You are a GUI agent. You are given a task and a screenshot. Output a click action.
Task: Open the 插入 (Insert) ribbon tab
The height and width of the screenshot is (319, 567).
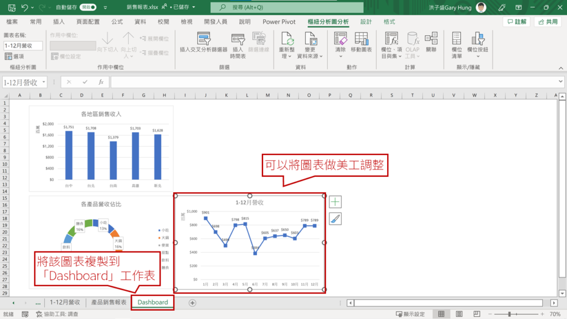59,22
